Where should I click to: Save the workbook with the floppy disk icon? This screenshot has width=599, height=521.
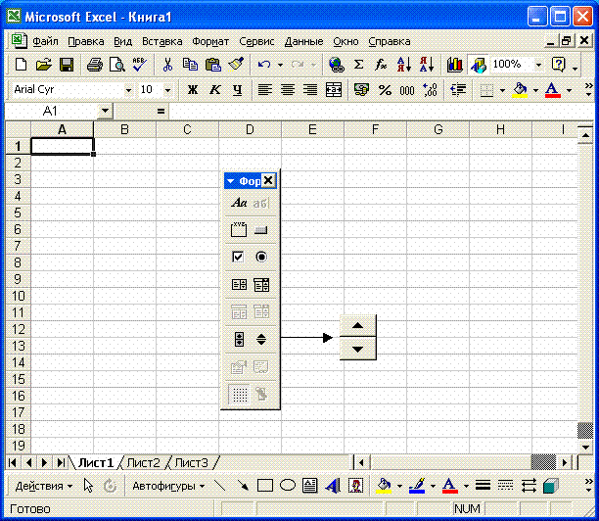tap(67, 65)
